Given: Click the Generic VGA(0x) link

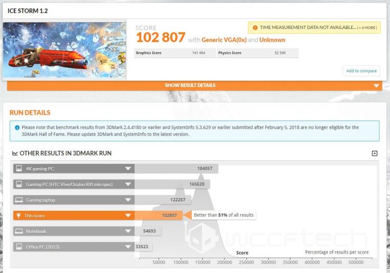Looking at the screenshot, I should tap(224, 40).
